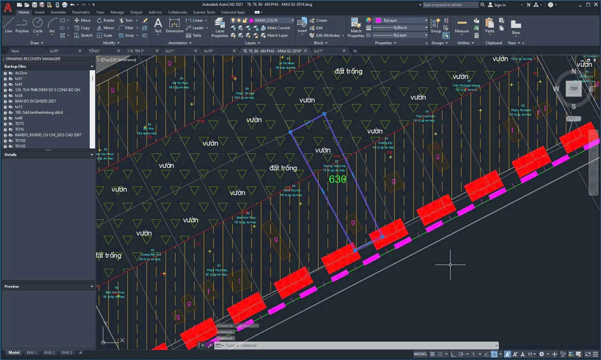Toggle object snap tracking in status bar
This screenshot has width=601, height=360.
(x=486, y=354)
